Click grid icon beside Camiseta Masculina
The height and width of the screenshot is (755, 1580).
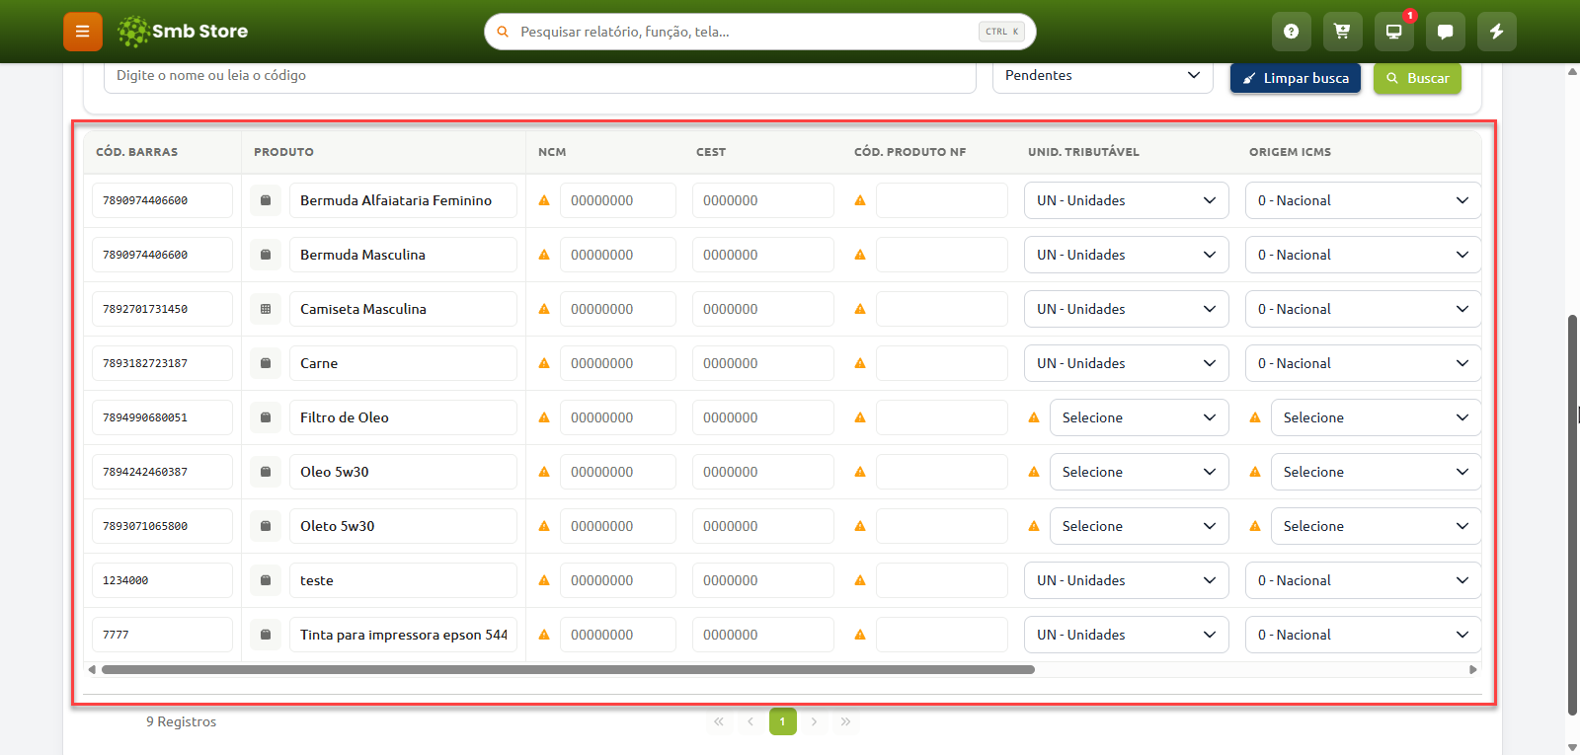tap(266, 309)
